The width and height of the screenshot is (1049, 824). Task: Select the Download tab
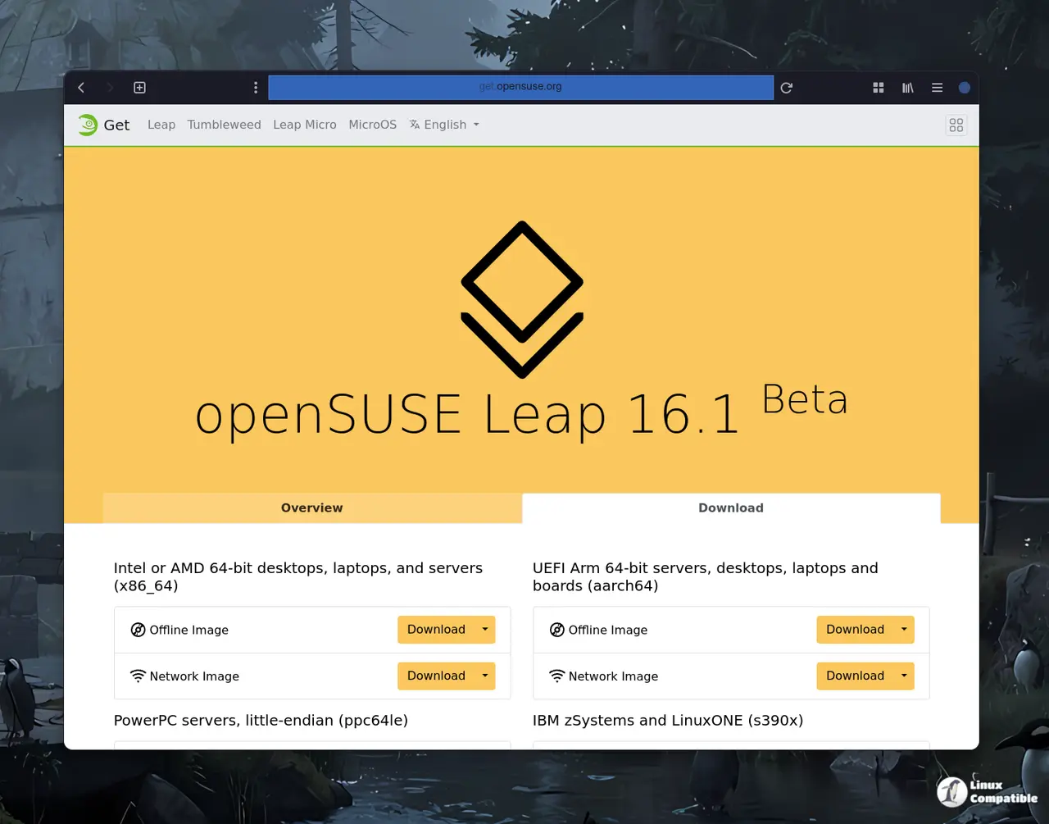click(731, 508)
